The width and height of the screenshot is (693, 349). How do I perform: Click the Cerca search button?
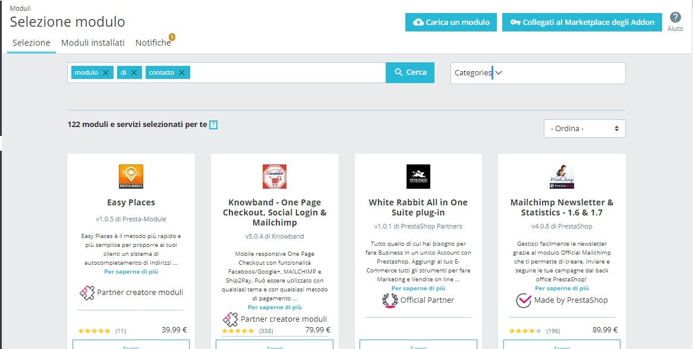tap(410, 72)
